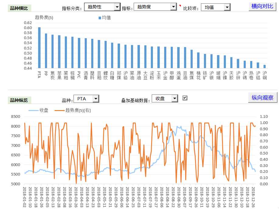This screenshot has width=279, height=212.
Task: Click the 纵向观察 button
Action: (263, 98)
